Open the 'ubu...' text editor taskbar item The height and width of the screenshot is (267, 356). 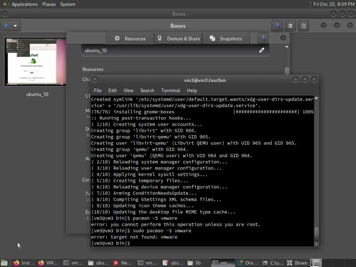172,263
